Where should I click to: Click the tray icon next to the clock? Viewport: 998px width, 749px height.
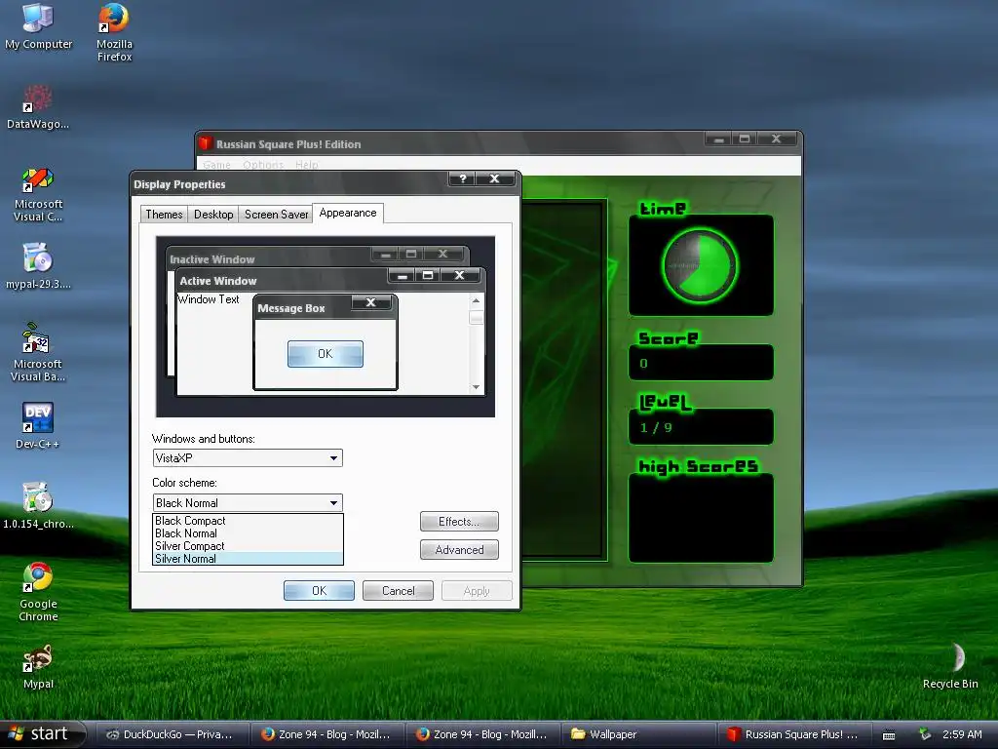[x=925, y=734]
